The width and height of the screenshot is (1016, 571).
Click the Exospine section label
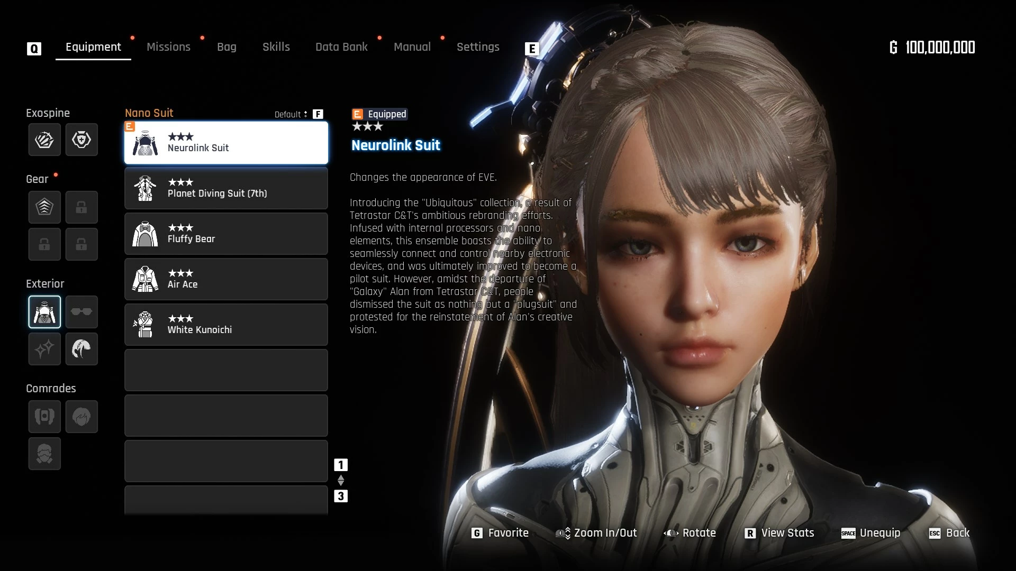pyautogui.click(x=48, y=113)
